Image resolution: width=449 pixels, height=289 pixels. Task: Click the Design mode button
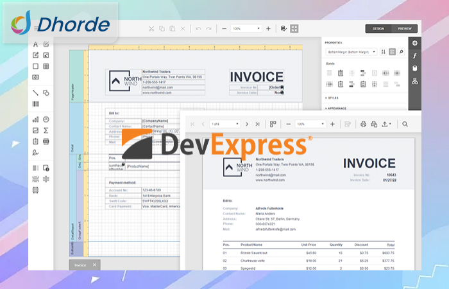(x=378, y=28)
